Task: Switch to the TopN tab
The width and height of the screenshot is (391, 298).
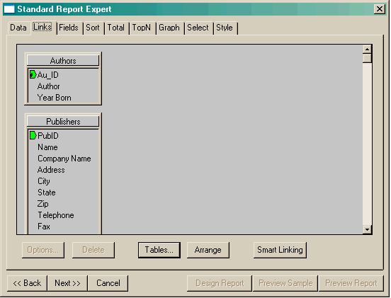Action: pos(142,28)
